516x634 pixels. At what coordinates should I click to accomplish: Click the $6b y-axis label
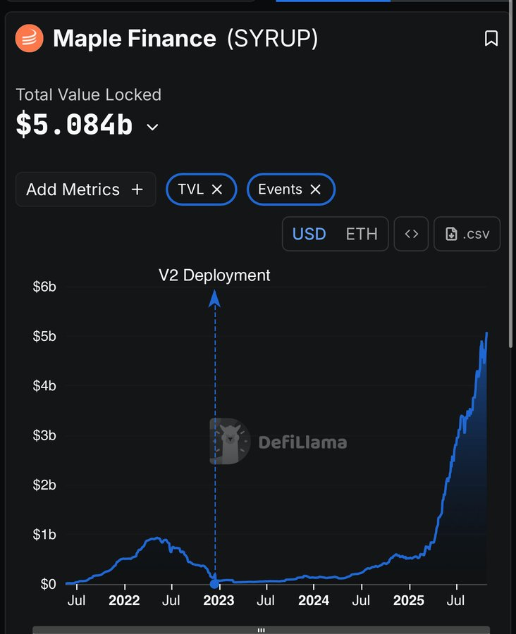coord(44,287)
